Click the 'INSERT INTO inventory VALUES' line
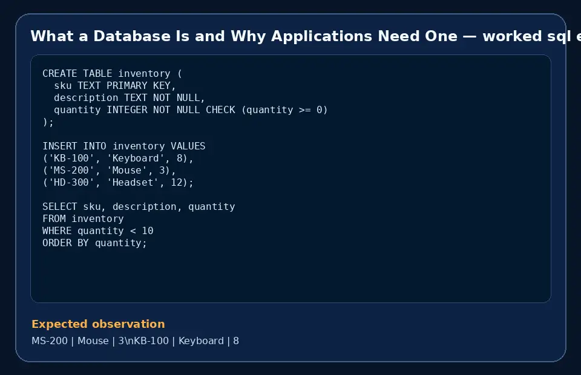 [123, 146]
